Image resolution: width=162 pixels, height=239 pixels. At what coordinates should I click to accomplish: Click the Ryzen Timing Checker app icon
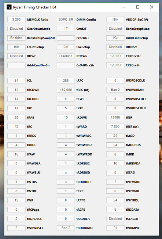tap(9, 7)
